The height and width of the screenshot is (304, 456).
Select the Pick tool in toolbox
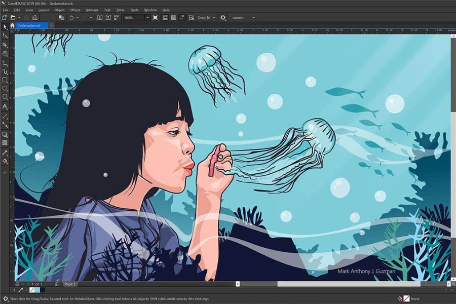point(5,27)
